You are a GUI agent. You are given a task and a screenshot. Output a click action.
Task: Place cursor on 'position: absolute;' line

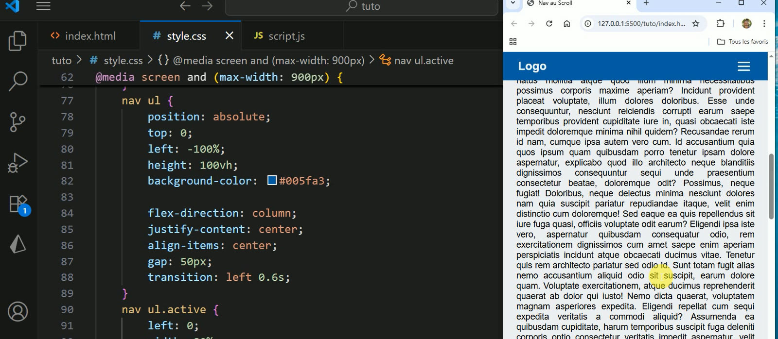point(209,117)
